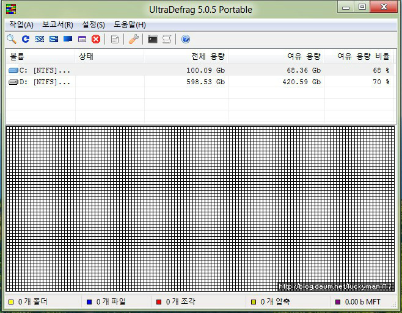Sort by the 여유 용량 column header
This screenshot has width=402, height=313.
point(276,56)
